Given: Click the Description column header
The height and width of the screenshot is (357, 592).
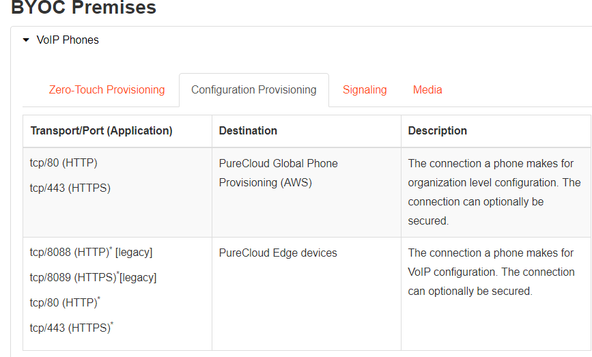Looking at the screenshot, I should pos(437,130).
